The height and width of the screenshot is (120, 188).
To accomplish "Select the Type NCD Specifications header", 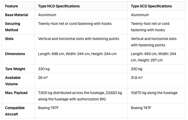I will (59, 6).
